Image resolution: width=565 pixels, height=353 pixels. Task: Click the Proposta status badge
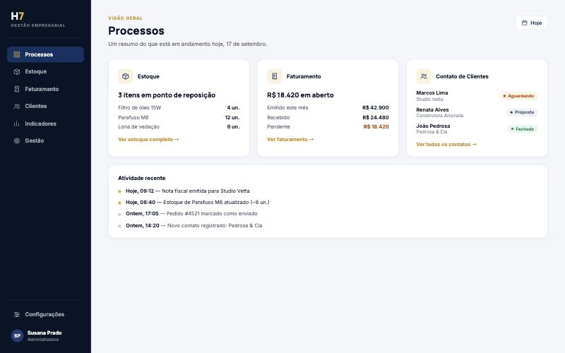522,112
